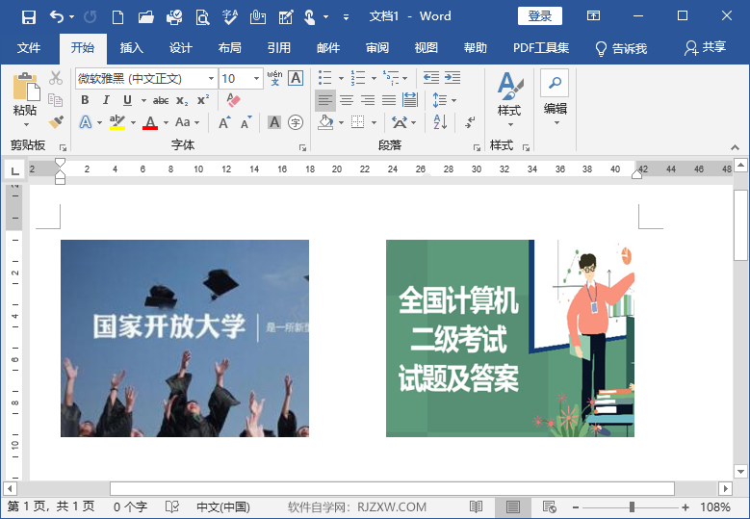This screenshot has height=519, width=750.
Task: Open the font name dropdown
Action: [x=211, y=78]
